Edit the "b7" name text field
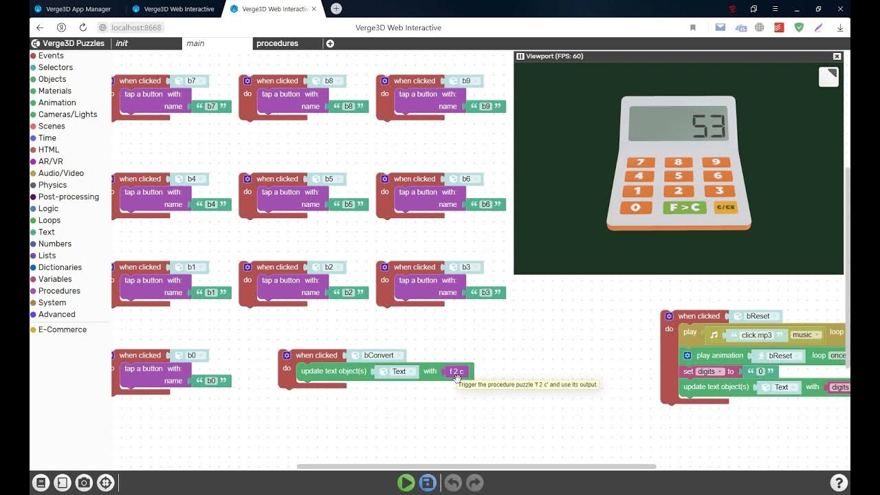This screenshot has height=495, width=880. (211, 107)
